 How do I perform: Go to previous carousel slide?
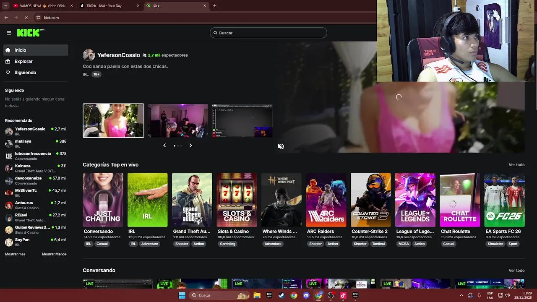click(164, 146)
